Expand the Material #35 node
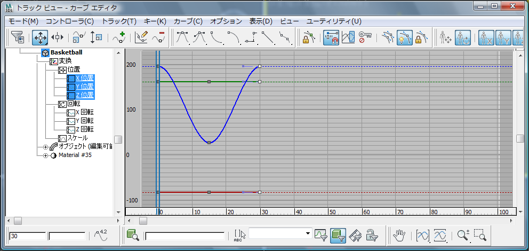 [46, 155]
